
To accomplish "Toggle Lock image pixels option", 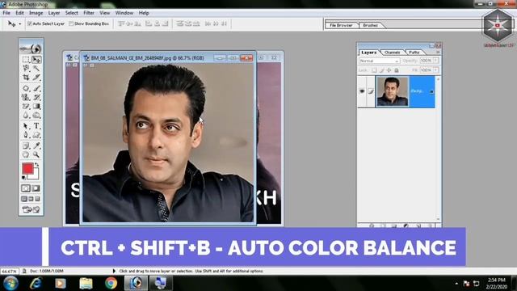I will pyautogui.click(x=382, y=70).
